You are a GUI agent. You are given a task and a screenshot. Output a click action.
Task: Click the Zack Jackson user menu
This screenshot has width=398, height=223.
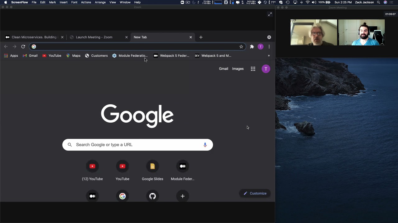(365, 2)
